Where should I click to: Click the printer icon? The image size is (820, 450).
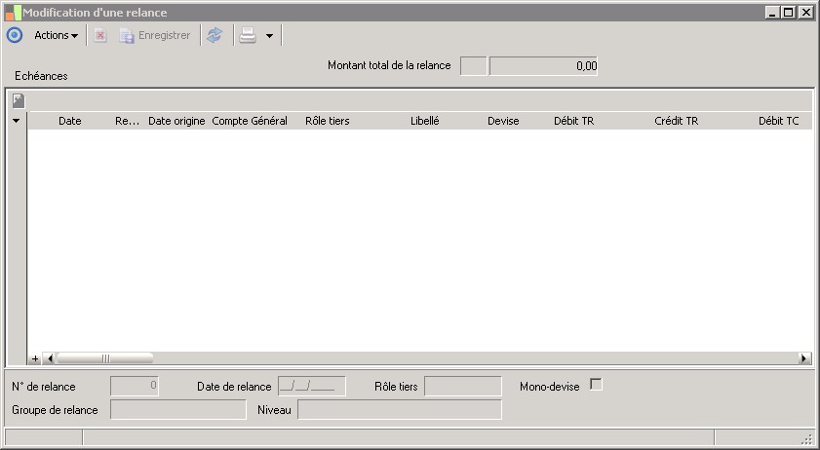248,35
